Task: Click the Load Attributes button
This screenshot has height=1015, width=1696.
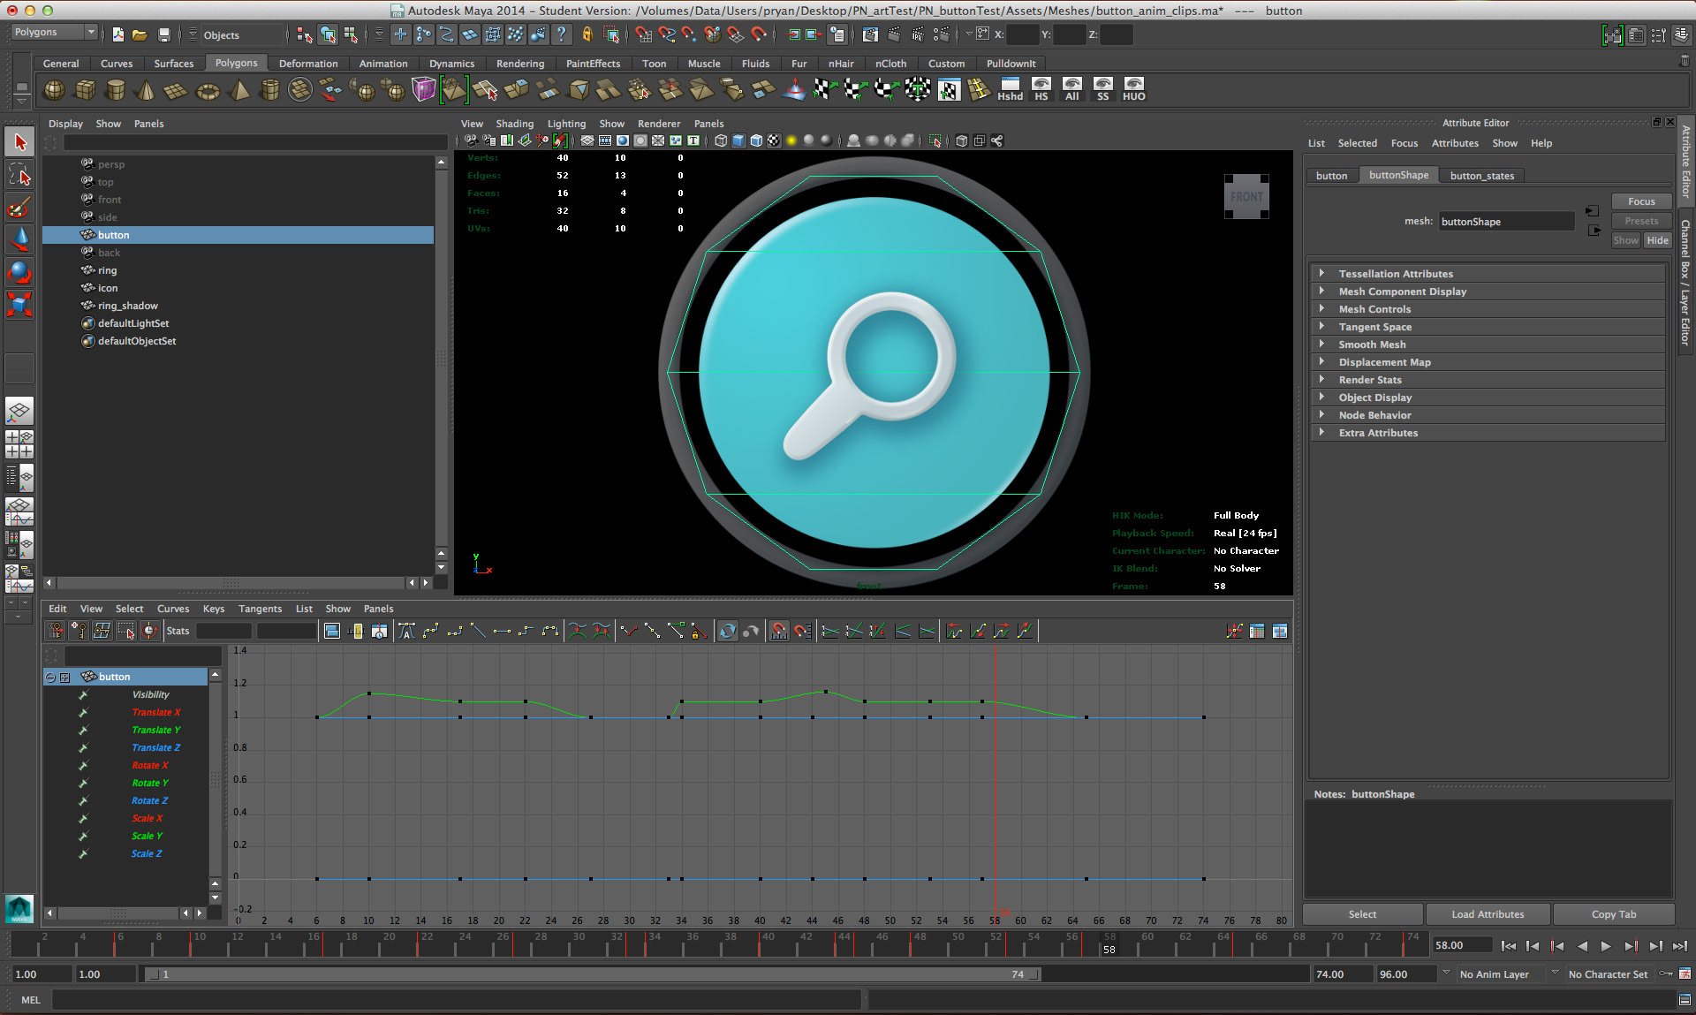Action: [1488, 914]
